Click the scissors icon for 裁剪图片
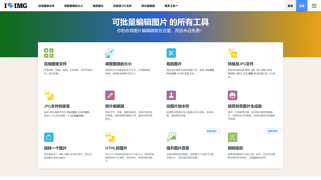The height and width of the screenshot is (180, 321). pos(171,53)
